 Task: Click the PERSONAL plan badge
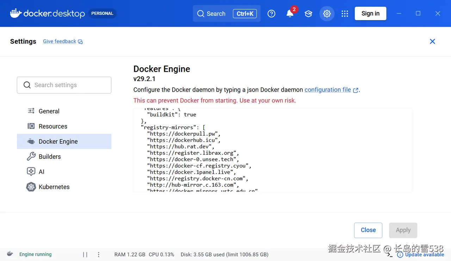pos(102,13)
